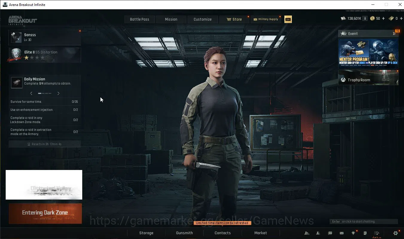Screen dimensions: 404x239
Task: Open the Store tab
Action: pos(234,19)
